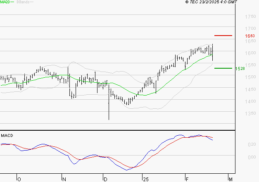Click the latest price bar on the chart

point(213,52)
